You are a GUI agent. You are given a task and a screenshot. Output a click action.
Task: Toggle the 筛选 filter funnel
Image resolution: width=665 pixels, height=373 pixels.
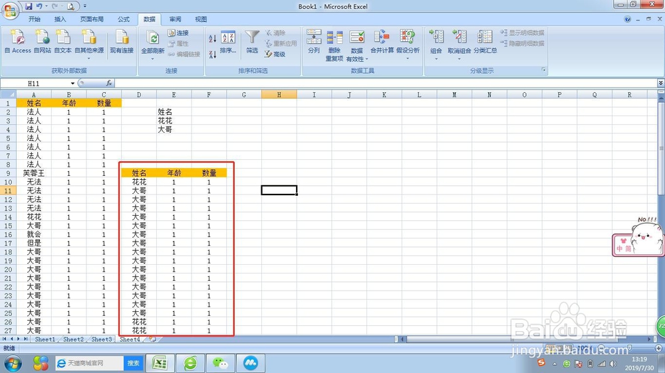tap(252, 42)
